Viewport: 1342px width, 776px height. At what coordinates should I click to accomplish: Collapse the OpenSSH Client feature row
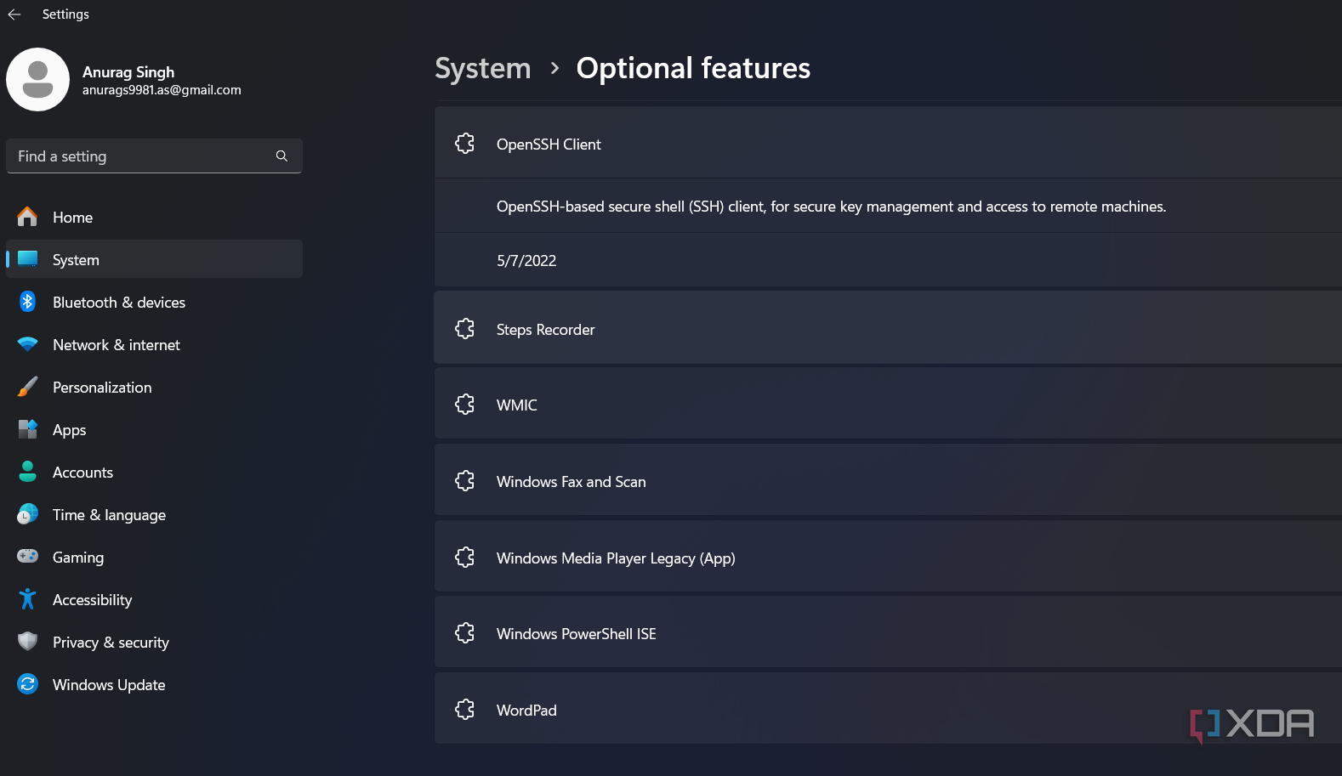tap(888, 143)
